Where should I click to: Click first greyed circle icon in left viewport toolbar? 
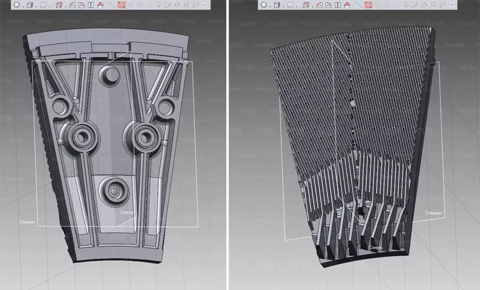tap(130, 5)
